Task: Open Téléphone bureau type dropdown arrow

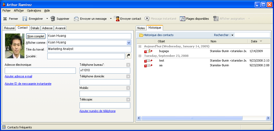Action: point(128,65)
